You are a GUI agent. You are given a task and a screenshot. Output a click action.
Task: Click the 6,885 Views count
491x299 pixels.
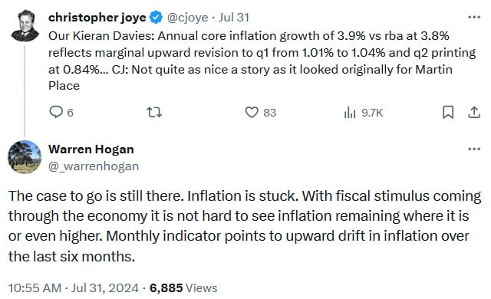[183, 288]
